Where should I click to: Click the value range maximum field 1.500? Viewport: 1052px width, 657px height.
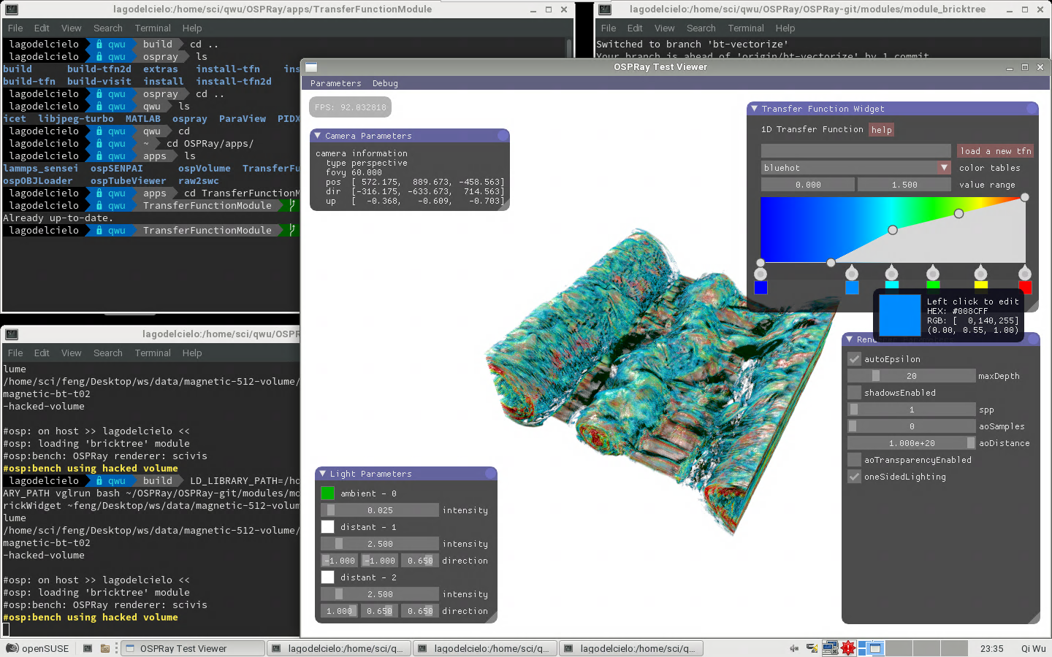point(904,185)
